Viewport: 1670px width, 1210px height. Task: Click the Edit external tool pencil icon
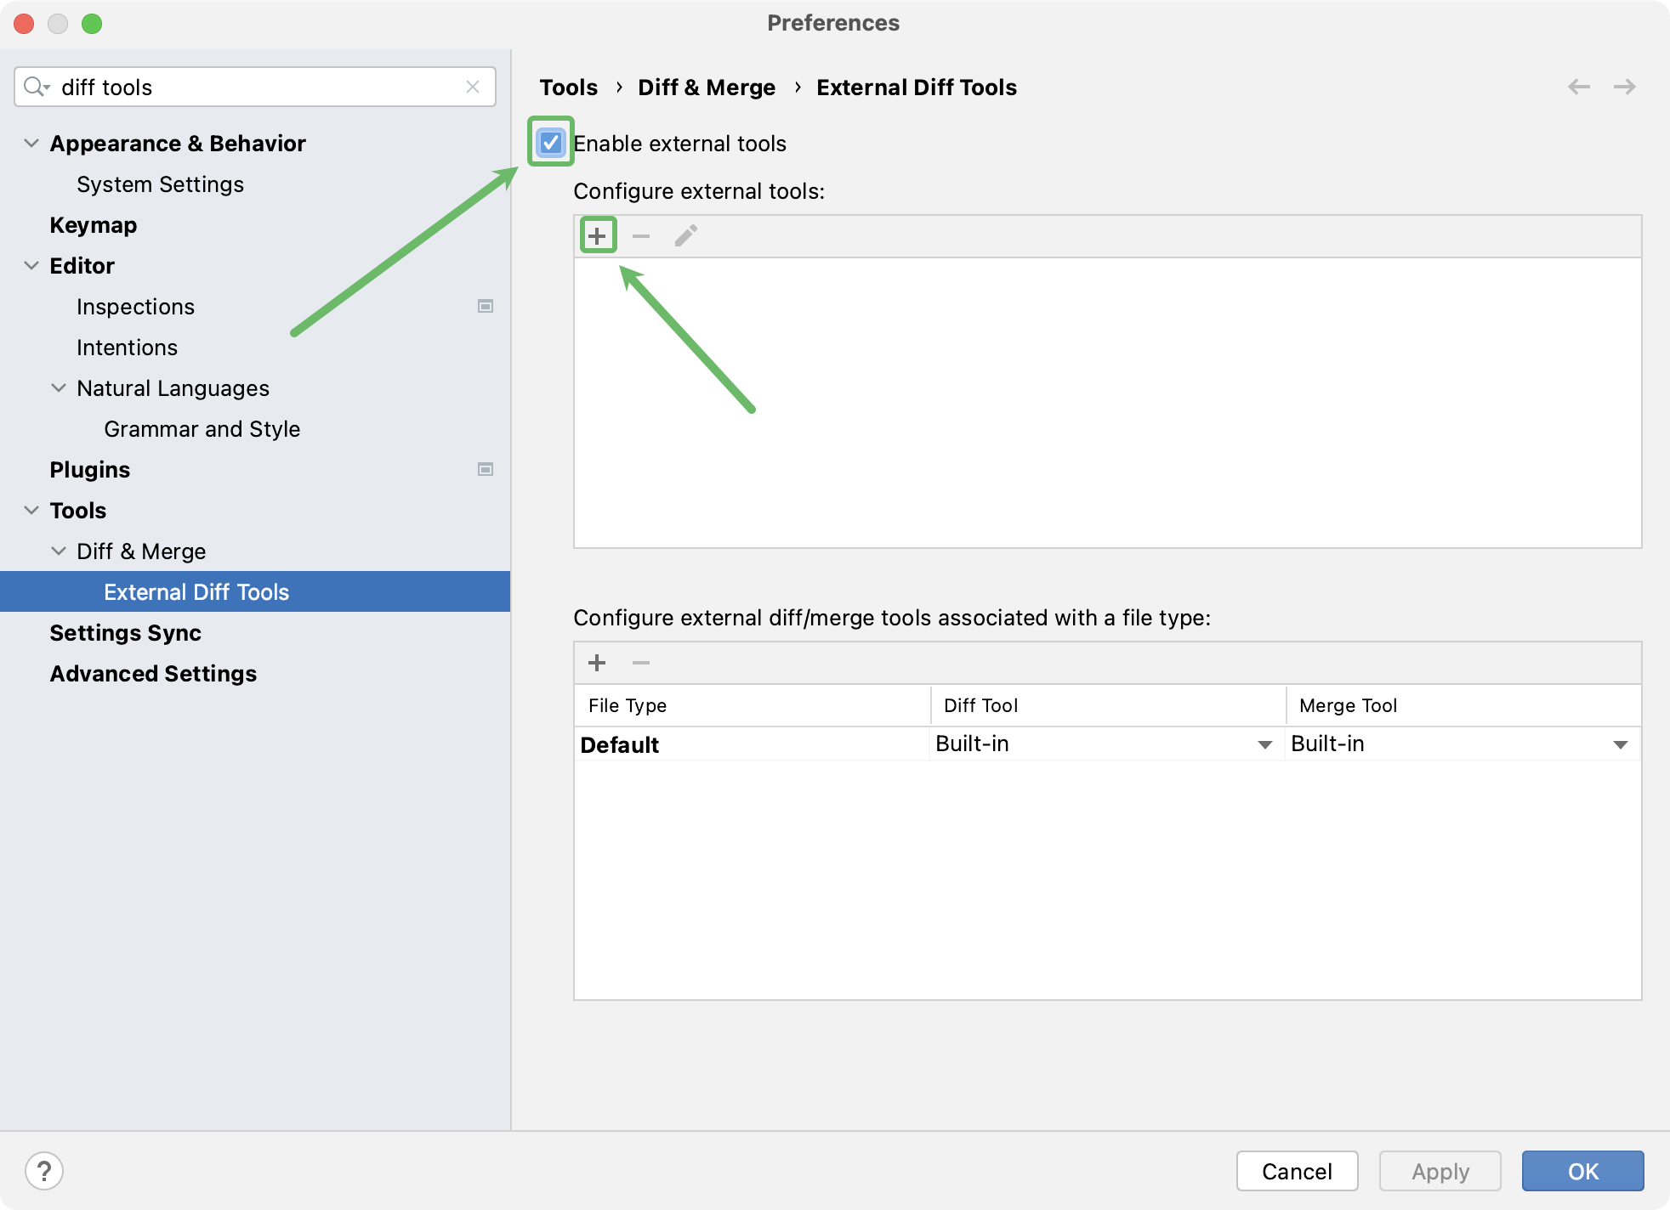tap(686, 235)
